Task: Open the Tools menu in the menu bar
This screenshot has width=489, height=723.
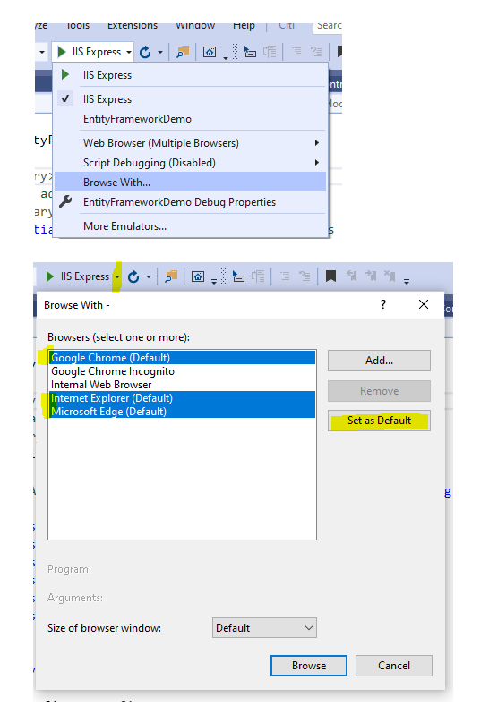Action: 78,25
